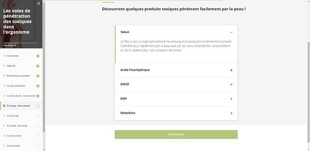Click the Objectifs completed checkmark icon

coord(38,66)
